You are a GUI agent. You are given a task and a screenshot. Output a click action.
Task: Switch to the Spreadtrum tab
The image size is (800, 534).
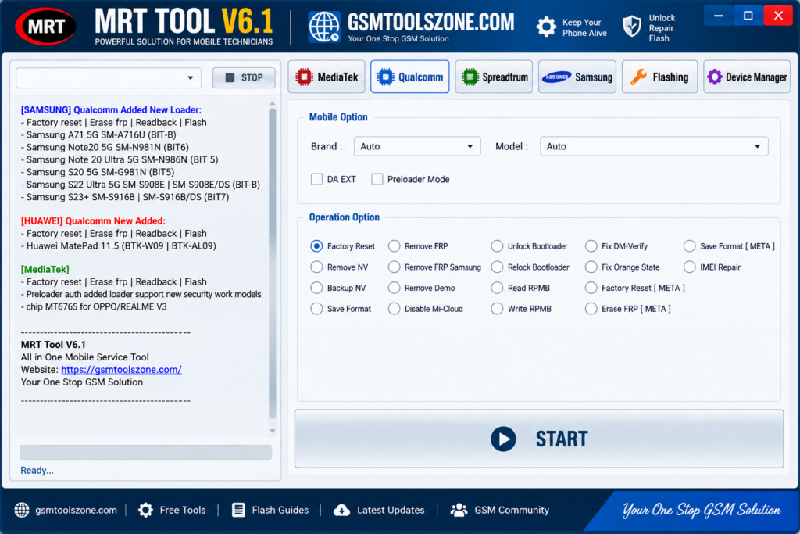pos(494,77)
